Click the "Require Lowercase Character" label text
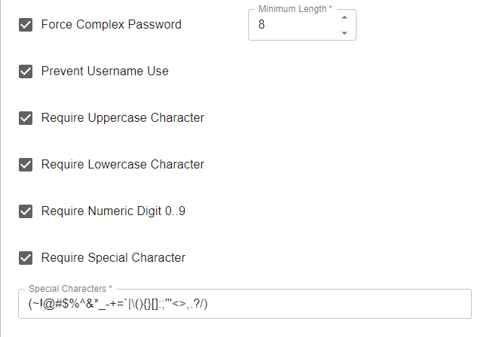Screen dimensions: 487x337 (122, 165)
